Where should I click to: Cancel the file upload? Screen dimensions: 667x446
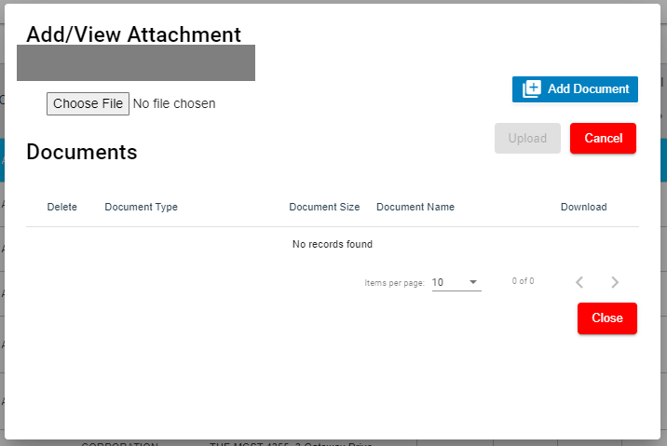click(603, 139)
